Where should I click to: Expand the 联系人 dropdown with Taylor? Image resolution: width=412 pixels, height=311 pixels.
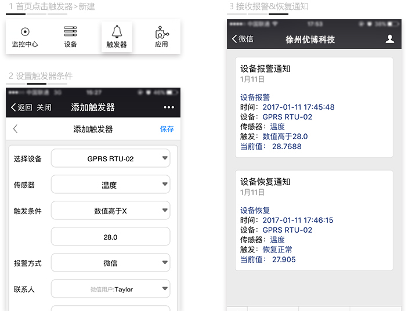(x=110, y=289)
